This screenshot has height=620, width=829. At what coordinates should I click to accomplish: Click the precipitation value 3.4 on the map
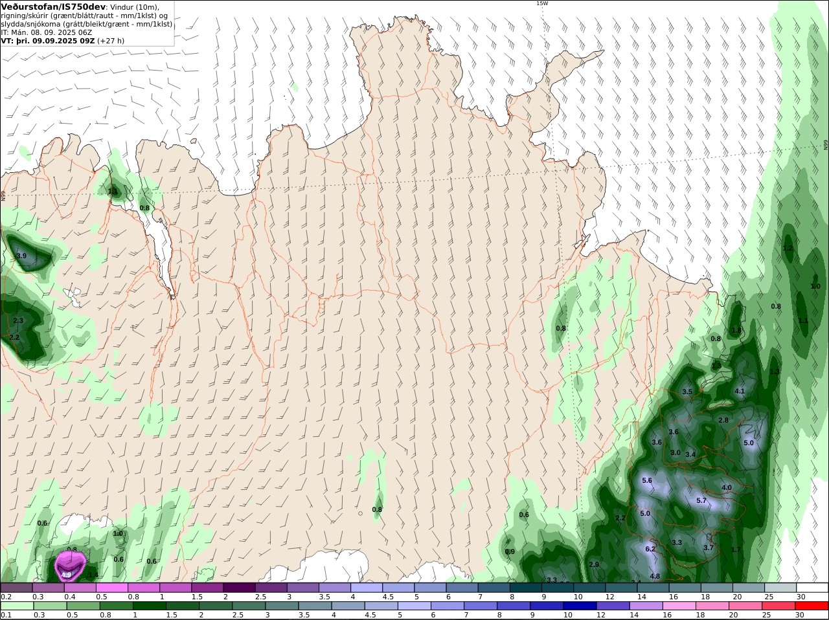[x=690, y=455]
